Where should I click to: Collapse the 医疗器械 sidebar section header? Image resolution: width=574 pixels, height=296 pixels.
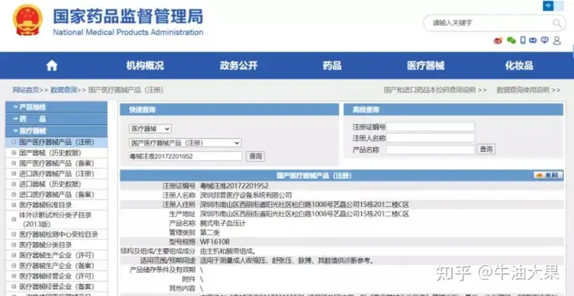(x=57, y=130)
